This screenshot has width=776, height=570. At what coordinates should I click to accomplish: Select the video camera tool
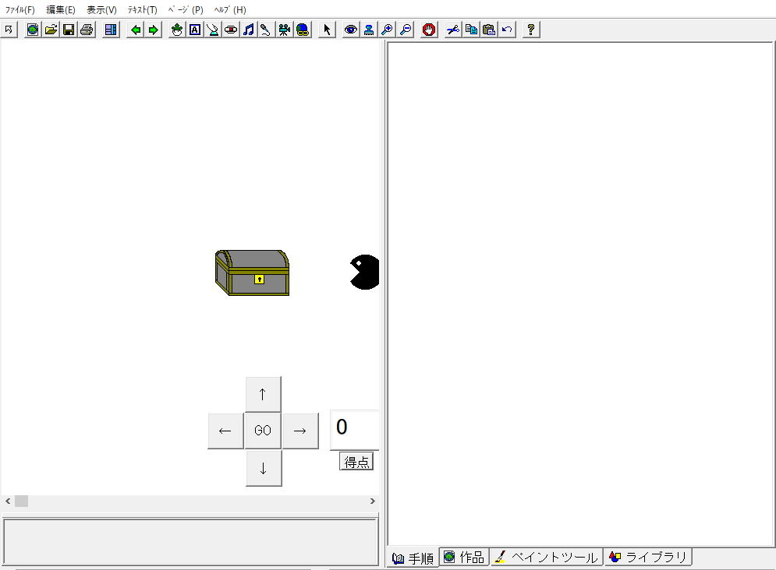284,30
